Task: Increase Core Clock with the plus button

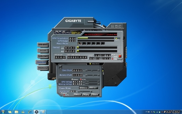Action: click(99, 70)
